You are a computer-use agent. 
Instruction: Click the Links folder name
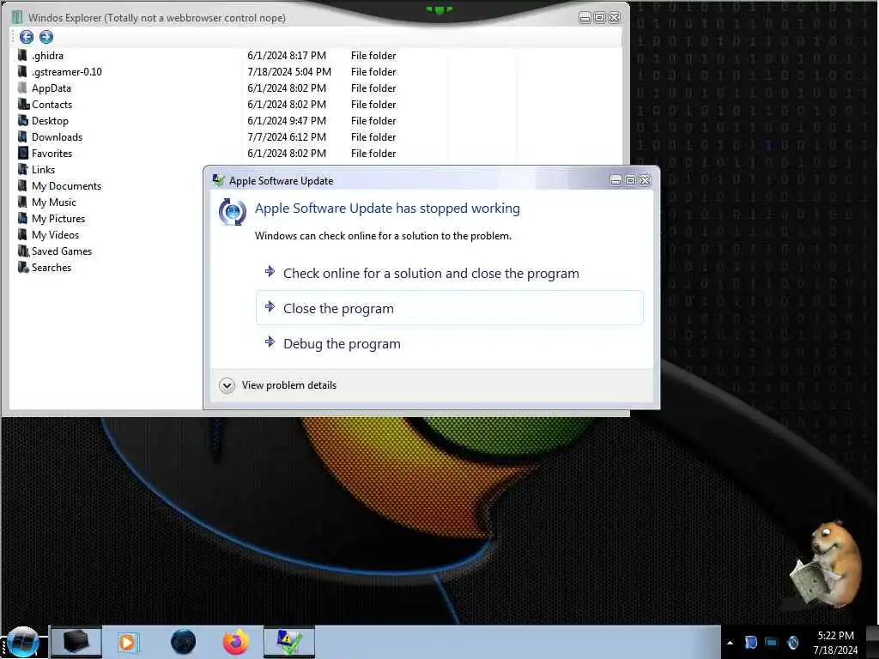pyautogui.click(x=43, y=169)
